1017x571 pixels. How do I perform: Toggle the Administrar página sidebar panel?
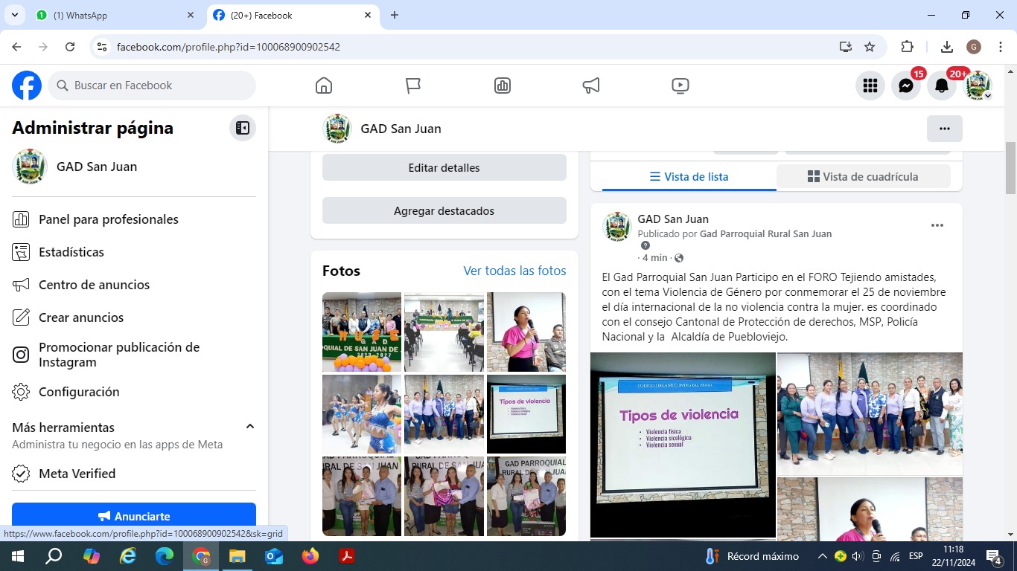point(243,128)
